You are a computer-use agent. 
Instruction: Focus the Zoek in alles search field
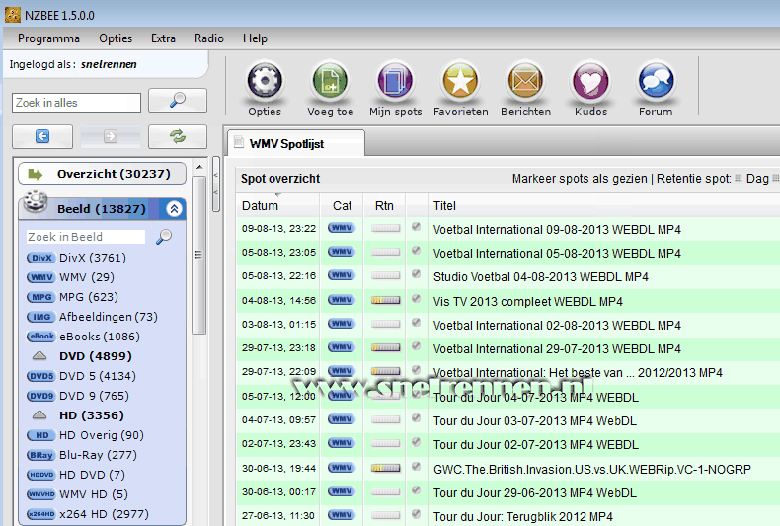(x=77, y=103)
